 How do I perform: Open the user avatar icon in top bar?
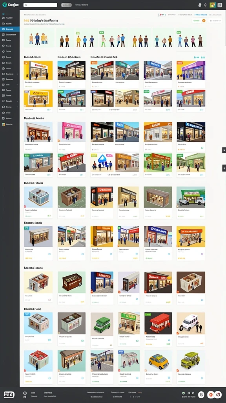pos(200,5)
